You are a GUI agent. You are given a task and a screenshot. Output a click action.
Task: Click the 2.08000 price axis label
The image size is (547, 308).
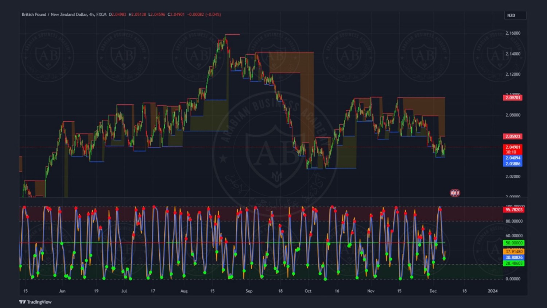pos(513,115)
